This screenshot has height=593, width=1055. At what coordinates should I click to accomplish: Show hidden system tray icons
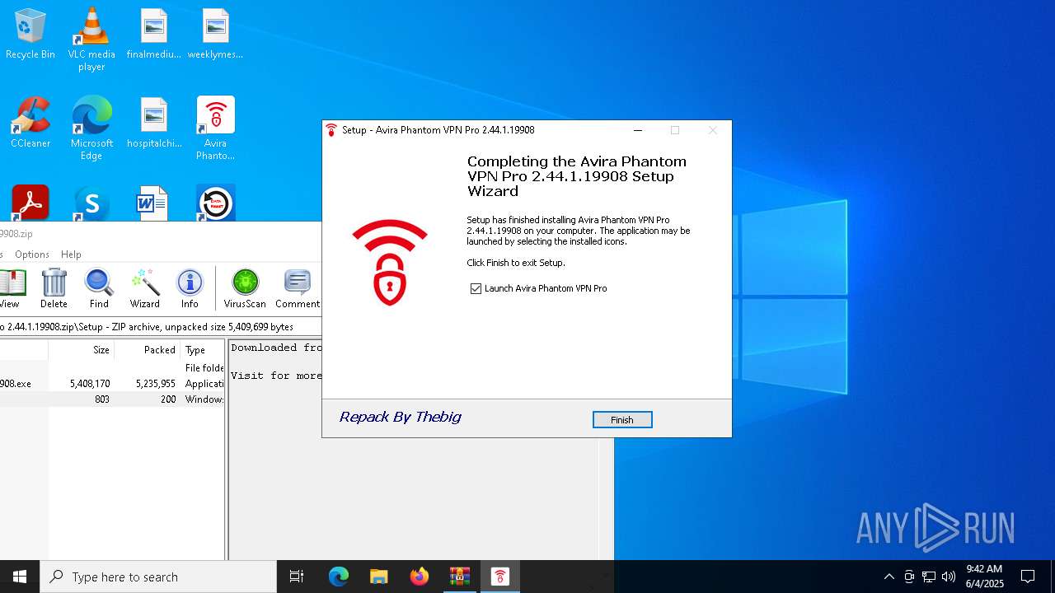(889, 577)
